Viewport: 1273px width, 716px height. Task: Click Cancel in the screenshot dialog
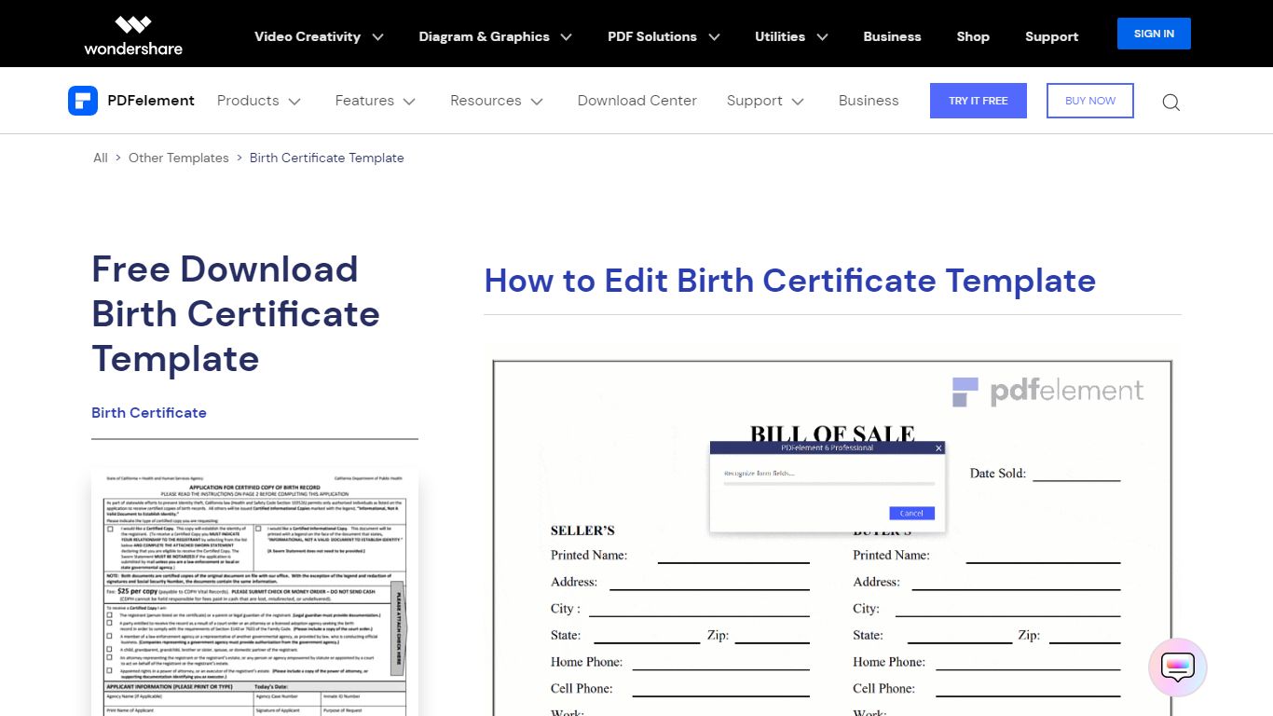pyautogui.click(x=911, y=513)
